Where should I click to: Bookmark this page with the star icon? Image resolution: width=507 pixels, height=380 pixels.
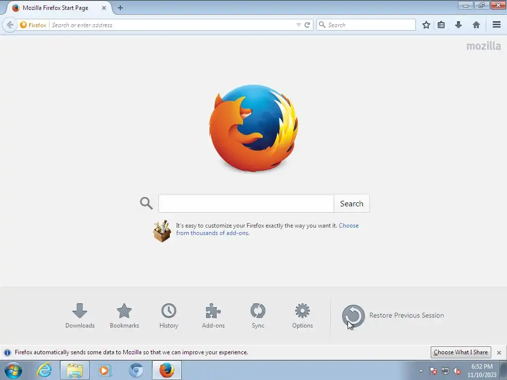click(426, 25)
